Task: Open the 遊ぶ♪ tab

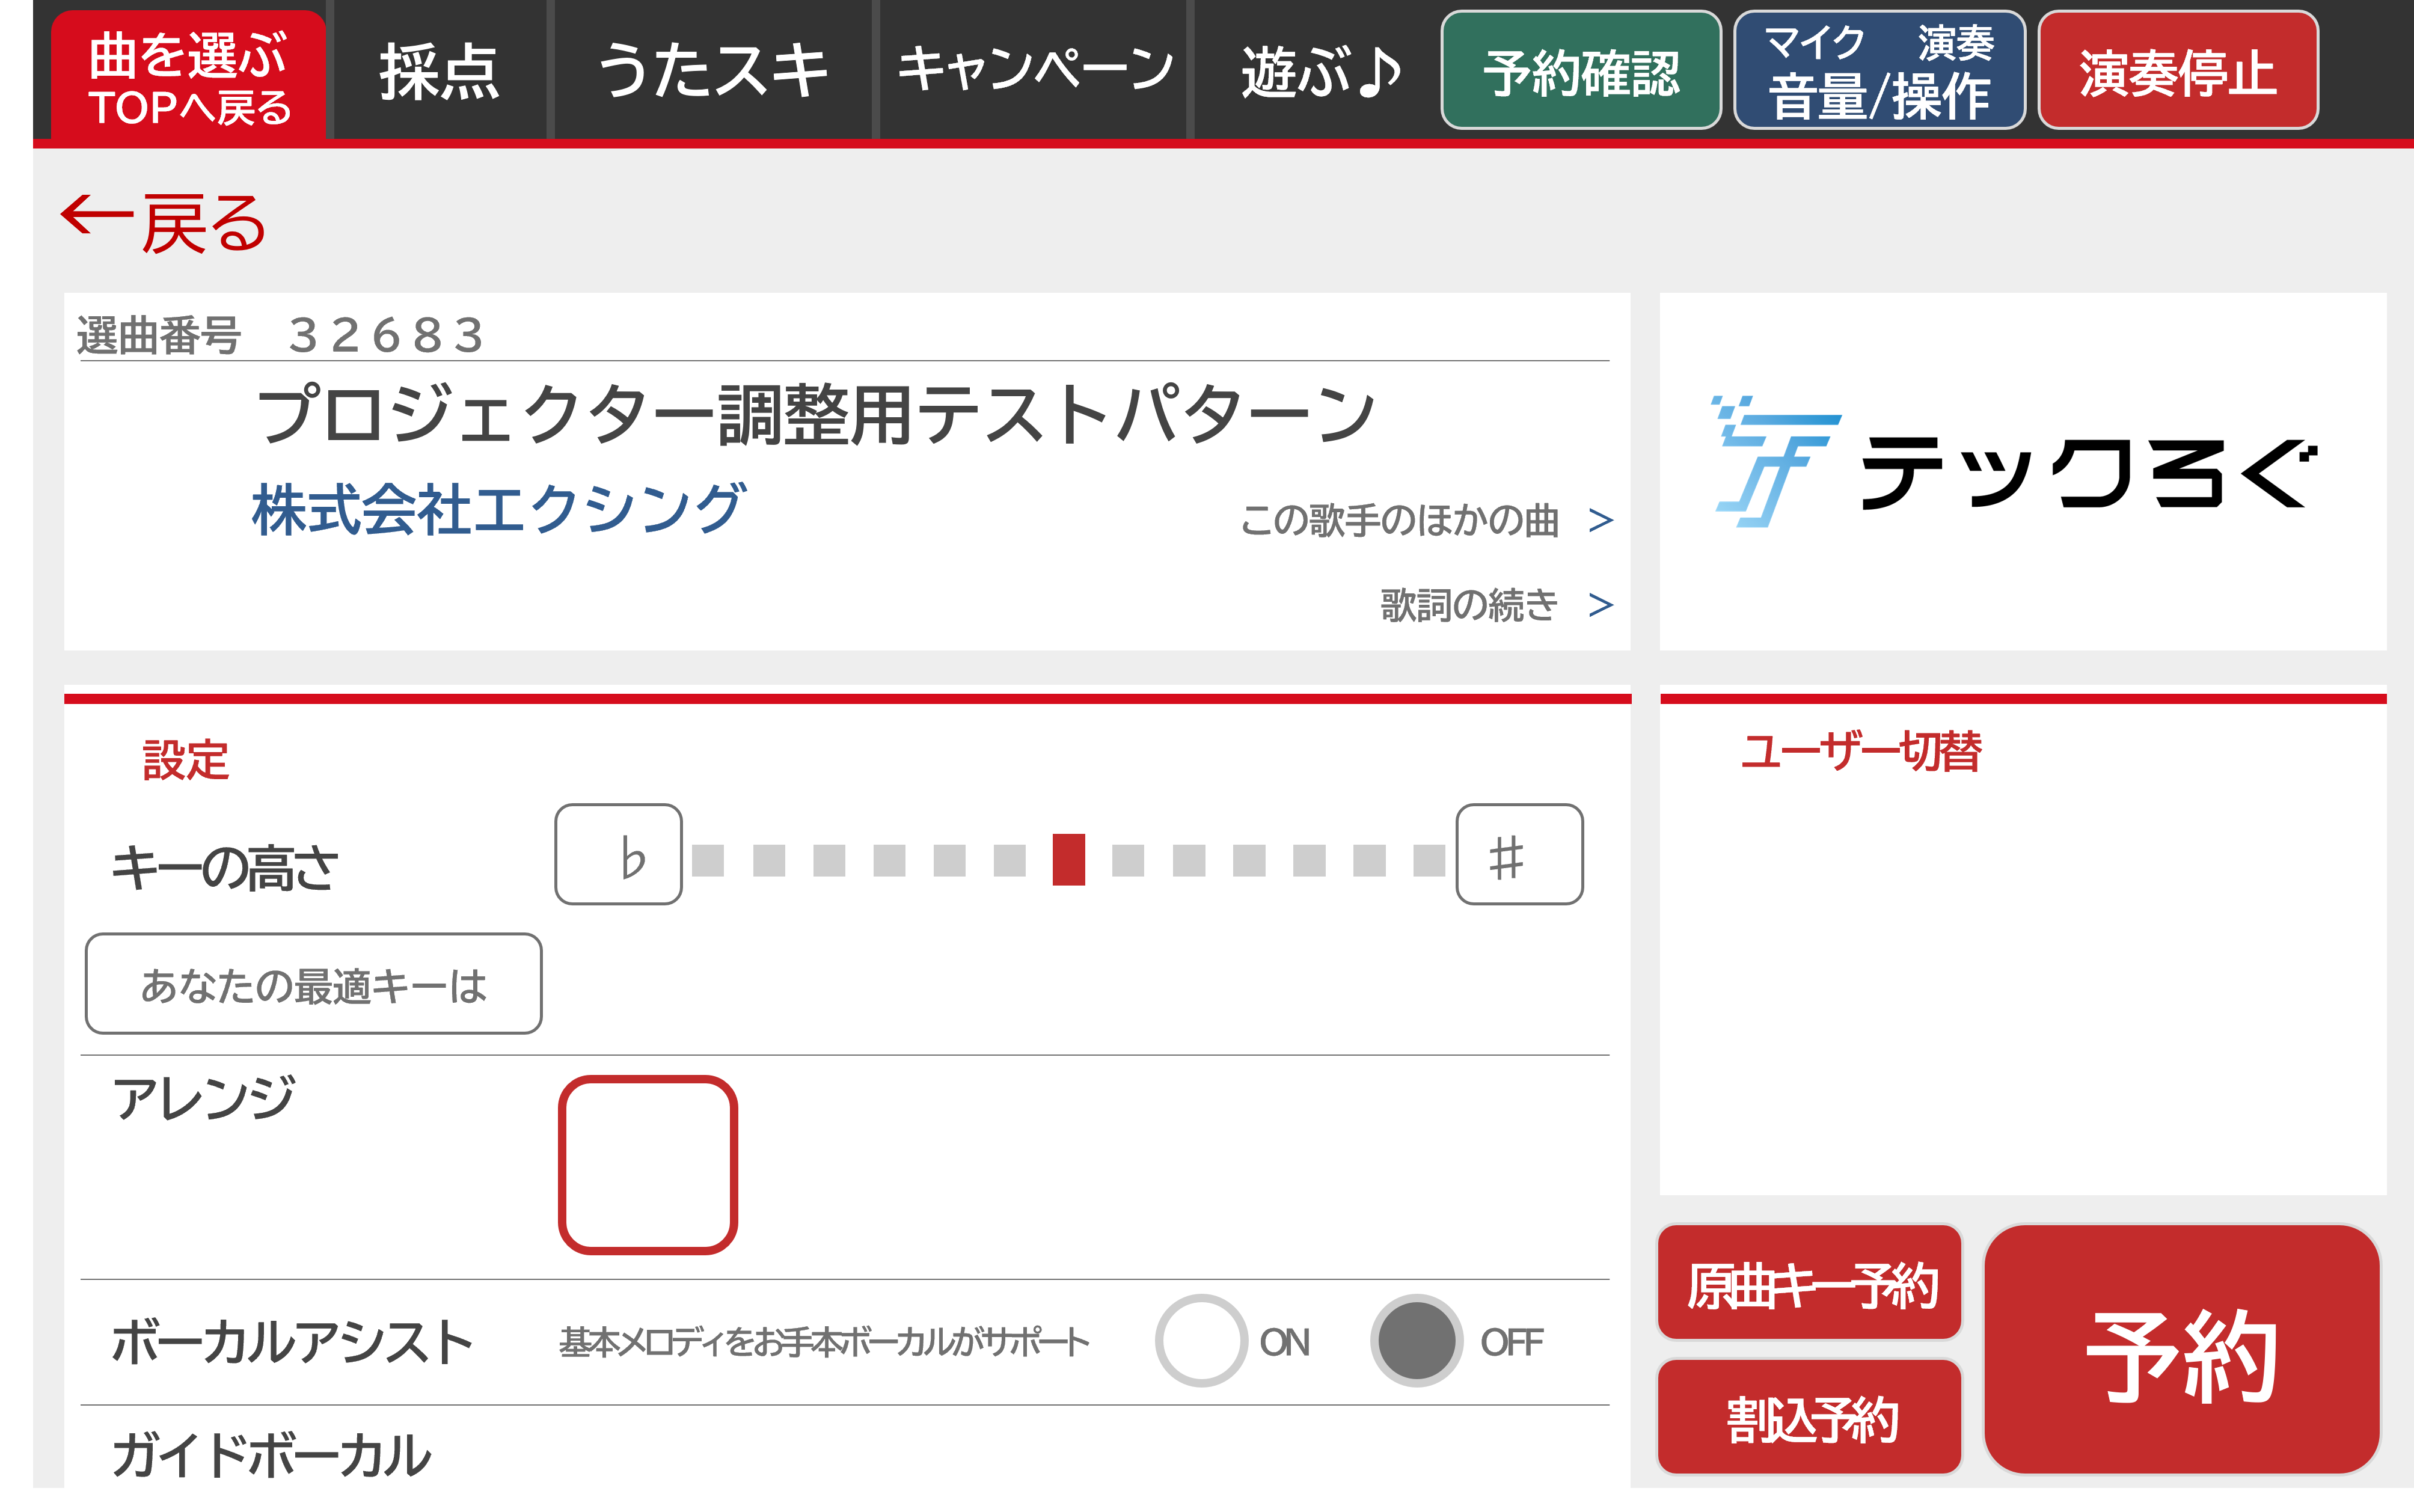Action: tap(1321, 70)
